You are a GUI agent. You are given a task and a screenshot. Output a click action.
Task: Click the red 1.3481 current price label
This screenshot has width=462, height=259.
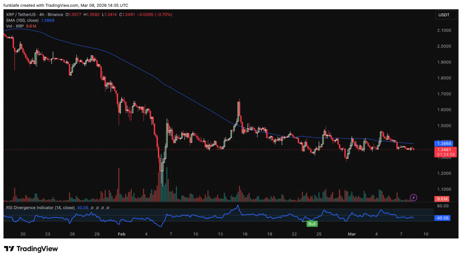point(443,150)
